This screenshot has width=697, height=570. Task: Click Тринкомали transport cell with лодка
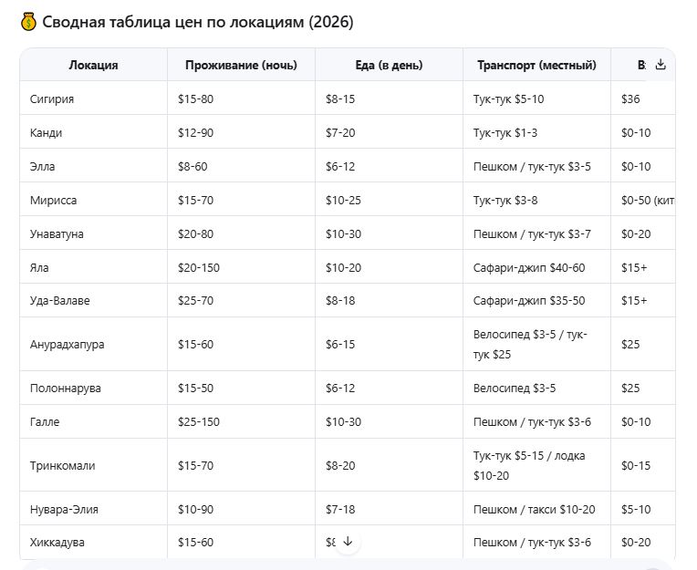pos(529,465)
